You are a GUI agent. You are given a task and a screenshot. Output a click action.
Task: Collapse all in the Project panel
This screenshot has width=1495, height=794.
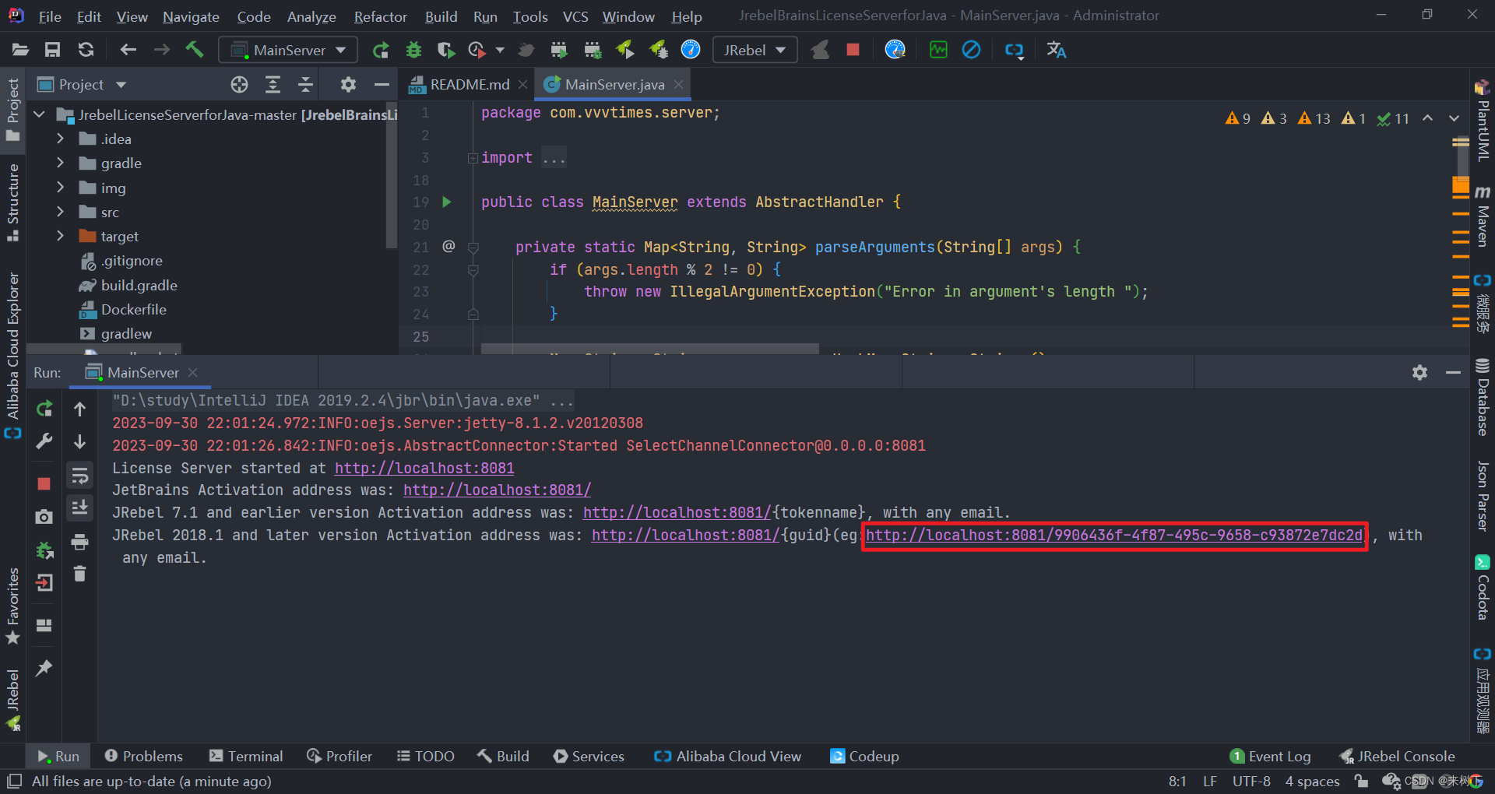click(305, 85)
